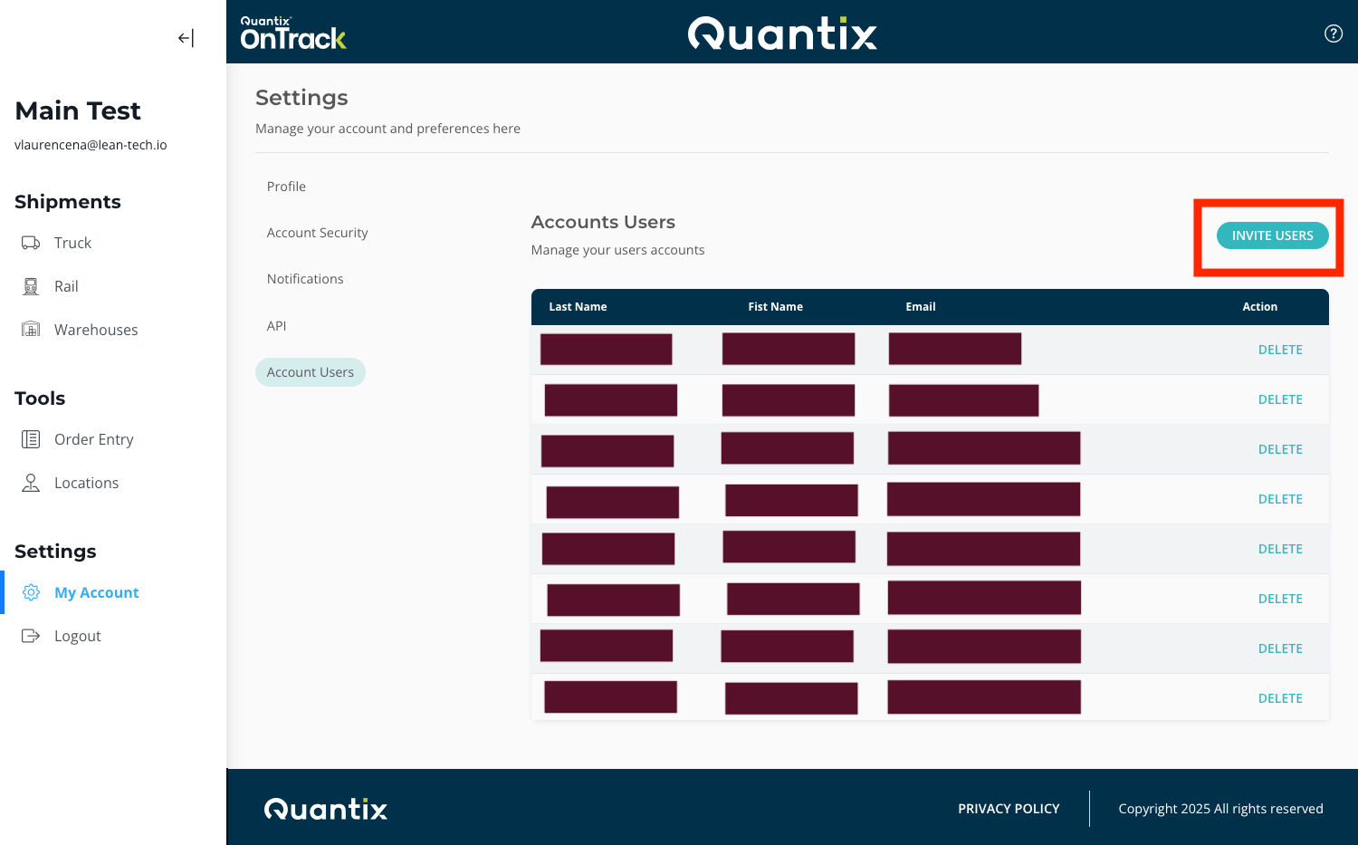Open Order Entry list icon
The image size is (1358, 845).
pyautogui.click(x=31, y=439)
